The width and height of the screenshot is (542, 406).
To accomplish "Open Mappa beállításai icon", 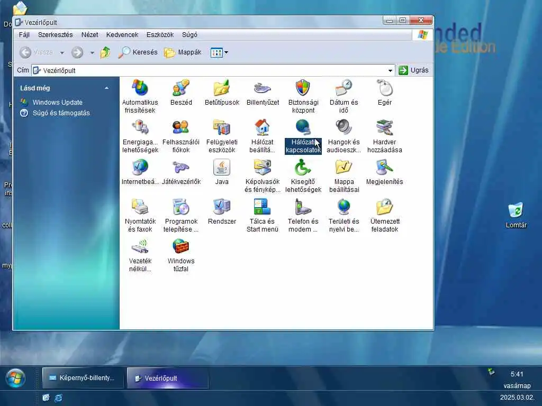I will [344, 176].
